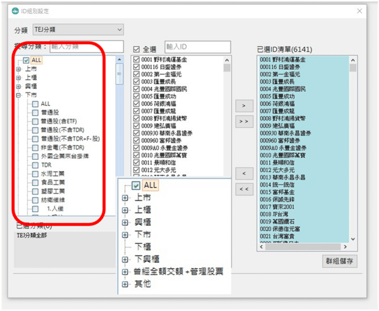
Task: Expand the 其他 node in the lower tree
Action: tap(125, 284)
